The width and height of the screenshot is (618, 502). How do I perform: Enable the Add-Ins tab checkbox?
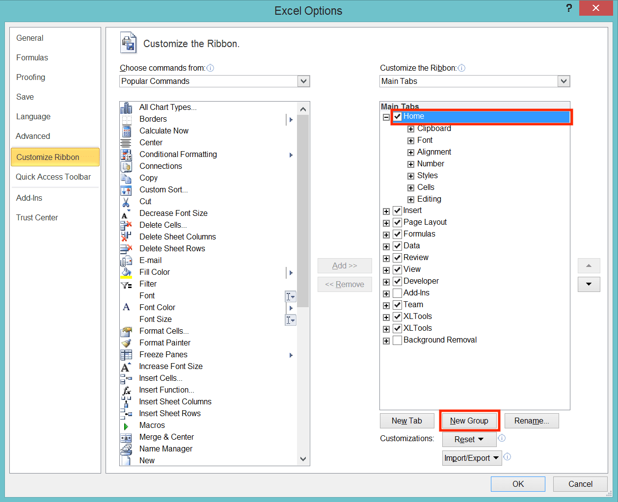[398, 293]
